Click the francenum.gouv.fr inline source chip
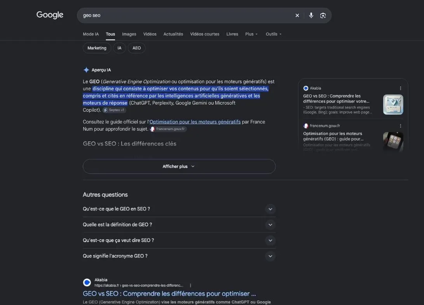The height and width of the screenshot is (305, 424). tap(168, 129)
